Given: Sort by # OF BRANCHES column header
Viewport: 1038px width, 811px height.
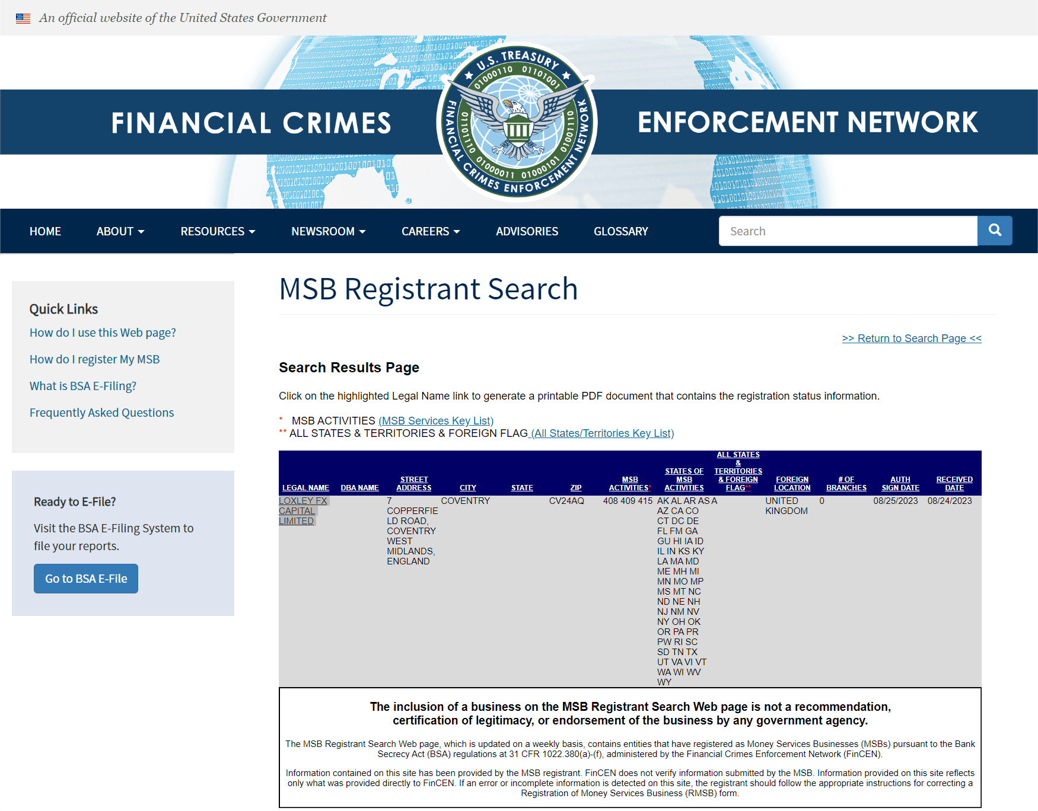Looking at the screenshot, I should coord(846,484).
